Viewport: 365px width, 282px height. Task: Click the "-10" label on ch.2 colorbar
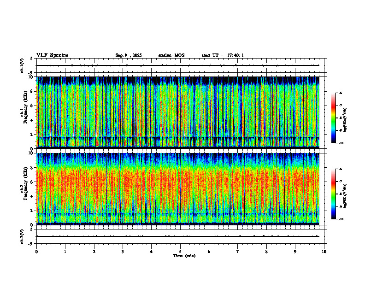(341, 219)
